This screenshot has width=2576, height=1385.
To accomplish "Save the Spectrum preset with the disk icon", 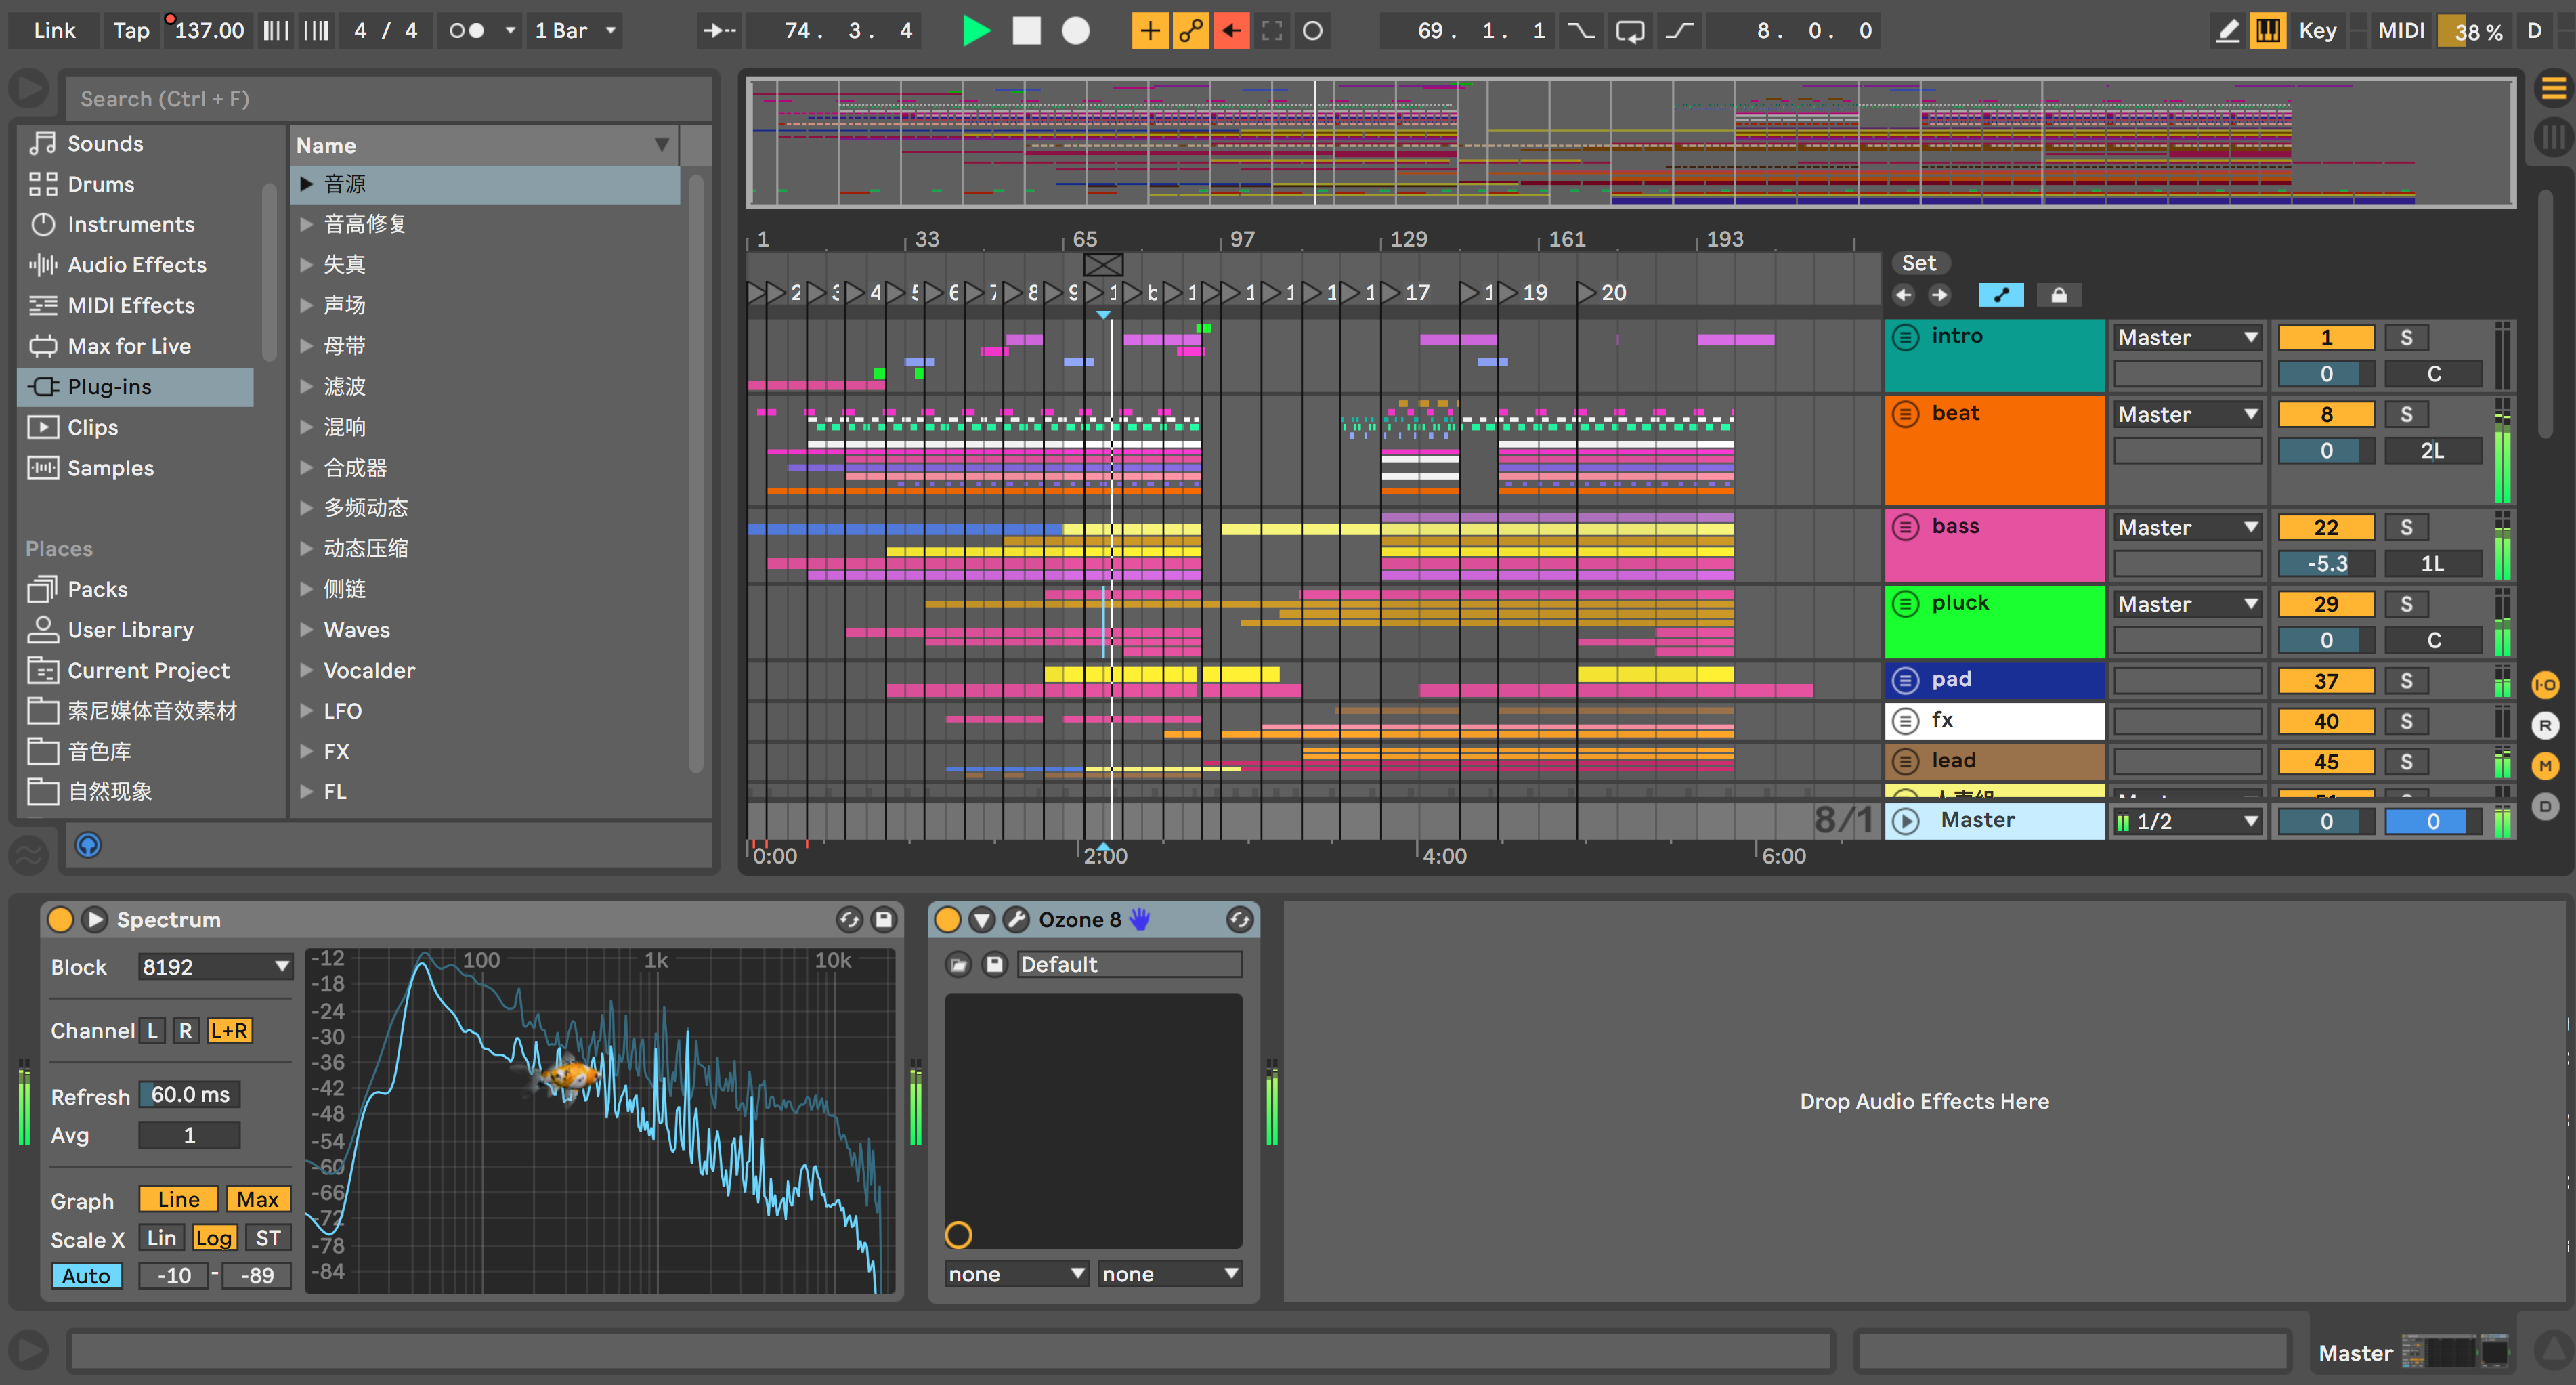I will coord(884,919).
